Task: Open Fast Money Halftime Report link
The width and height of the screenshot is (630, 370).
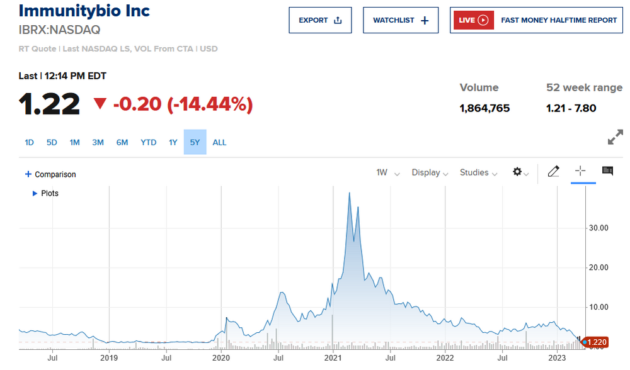Action: tap(559, 20)
